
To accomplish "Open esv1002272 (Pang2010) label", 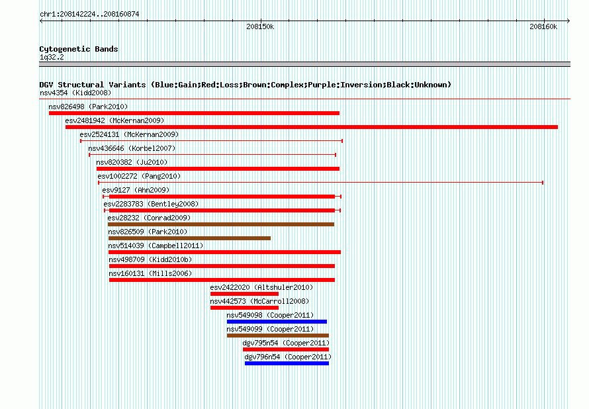I will (139, 176).
